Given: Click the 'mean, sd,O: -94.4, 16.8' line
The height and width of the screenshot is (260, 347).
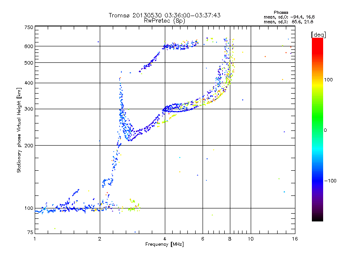Looking at the screenshot, I should pos(289,17).
